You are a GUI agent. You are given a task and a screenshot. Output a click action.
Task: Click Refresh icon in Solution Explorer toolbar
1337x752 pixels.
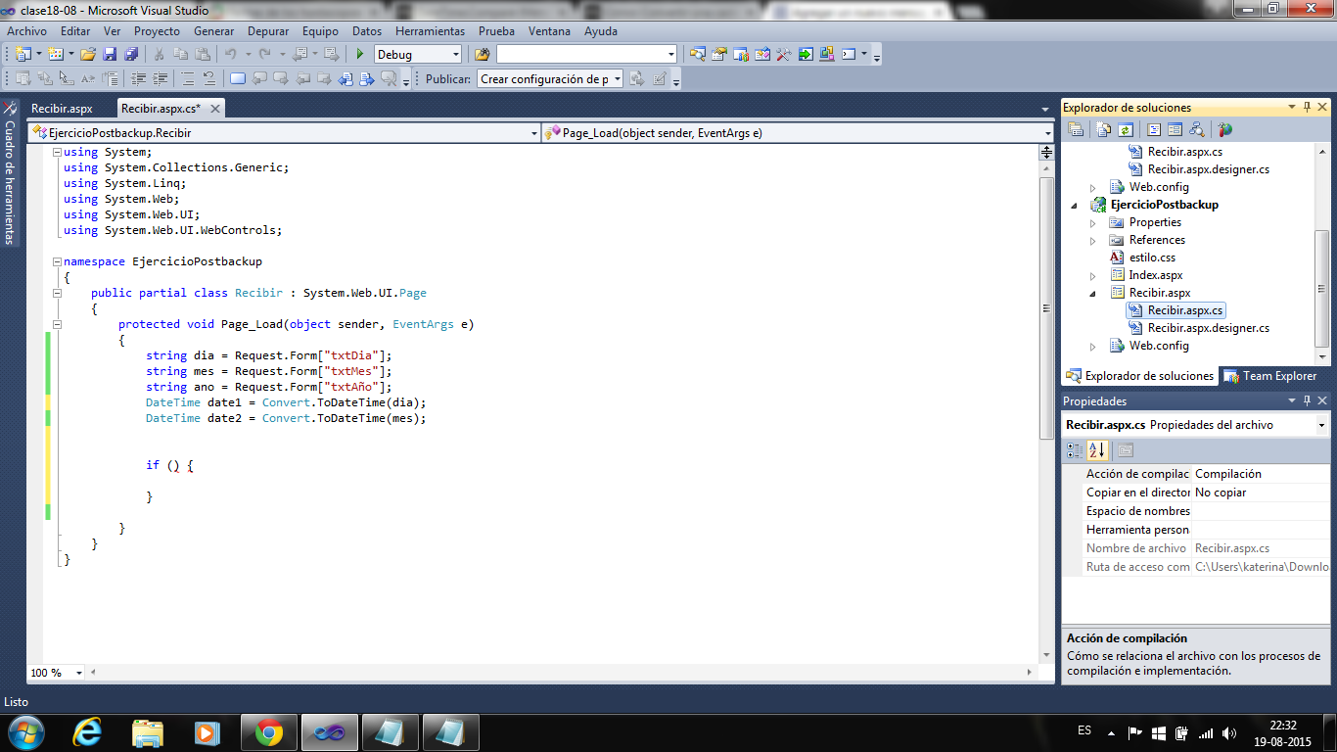[1126, 129]
